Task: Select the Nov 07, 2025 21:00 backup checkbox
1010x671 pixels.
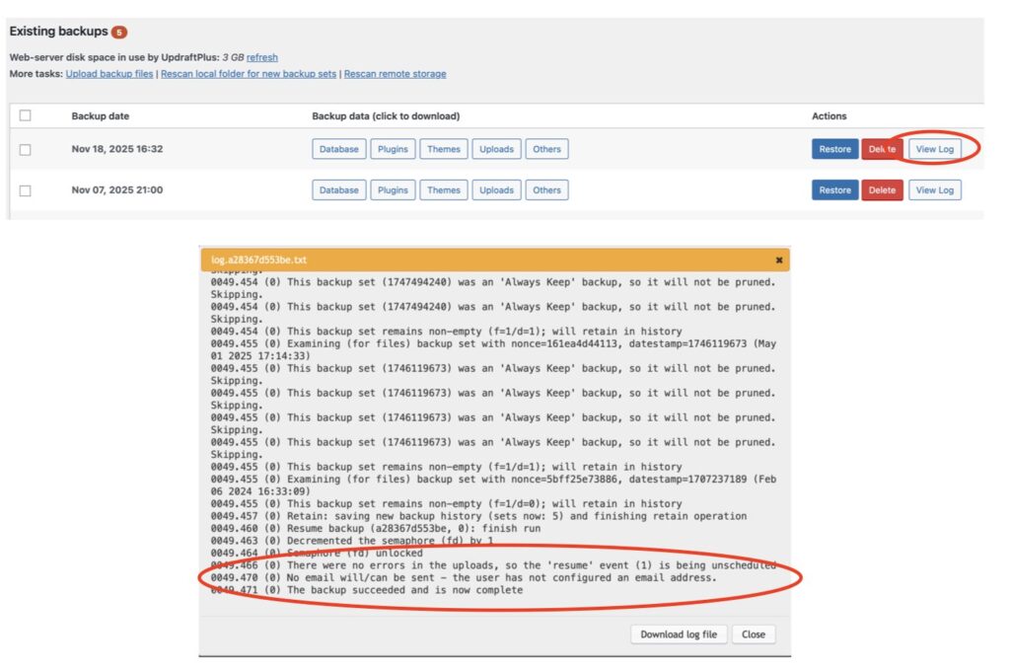Action: [x=26, y=190]
